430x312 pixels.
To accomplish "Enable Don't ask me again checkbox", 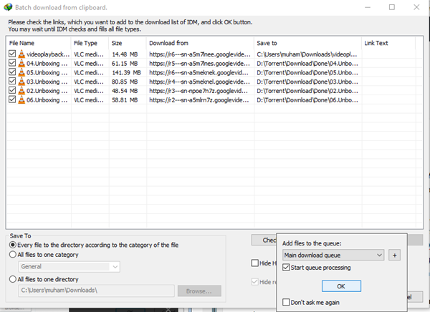I will pos(287,302).
